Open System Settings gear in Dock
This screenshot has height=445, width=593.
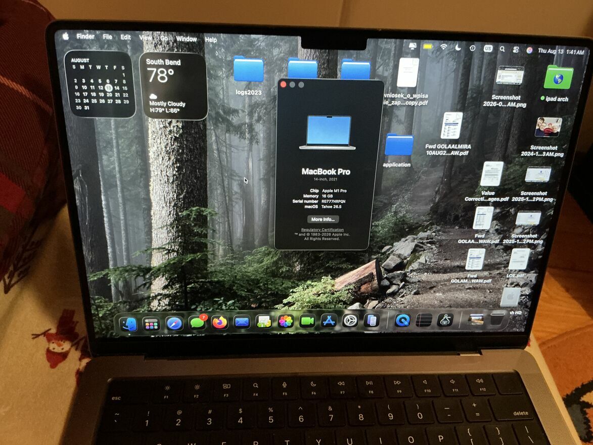pyautogui.click(x=350, y=321)
